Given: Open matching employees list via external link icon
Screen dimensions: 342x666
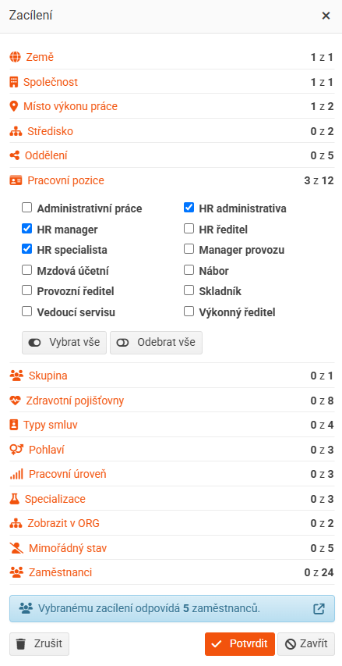Looking at the screenshot, I should [319, 609].
